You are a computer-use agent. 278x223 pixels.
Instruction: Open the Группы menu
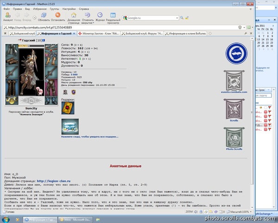coord(54,9)
